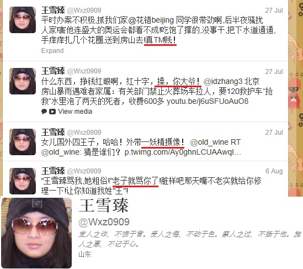Image resolution: width=303 pixels, height=269 pixels.
Task: Click the 27 Jul timestamp on first tweet
Action: point(274,10)
